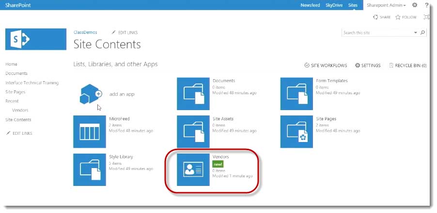The width and height of the screenshot is (437, 213).
Task: Open Vendors under Recent in sidebar
Action: [x=20, y=110]
